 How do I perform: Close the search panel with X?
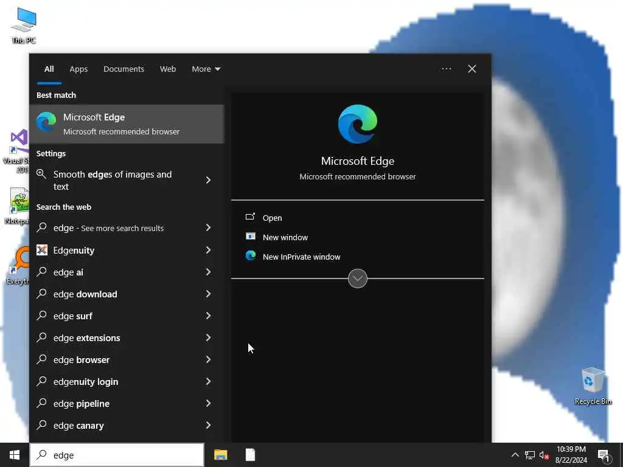[x=472, y=69]
